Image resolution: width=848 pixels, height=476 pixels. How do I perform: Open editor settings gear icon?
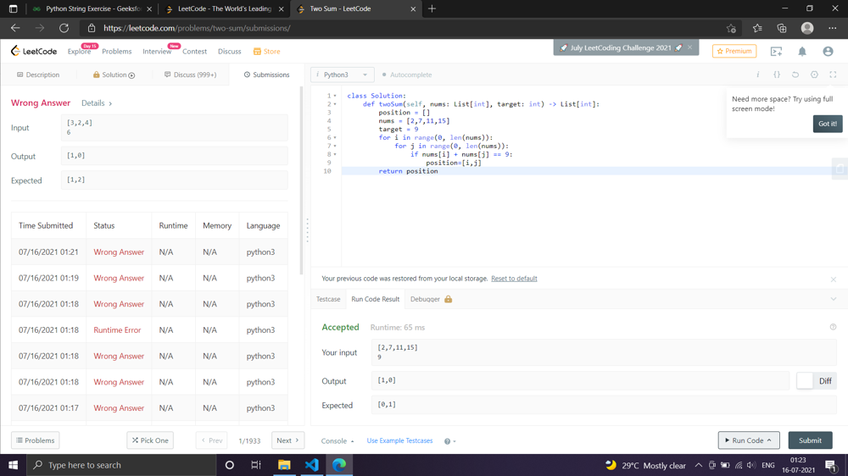pyautogui.click(x=814, y=75)
